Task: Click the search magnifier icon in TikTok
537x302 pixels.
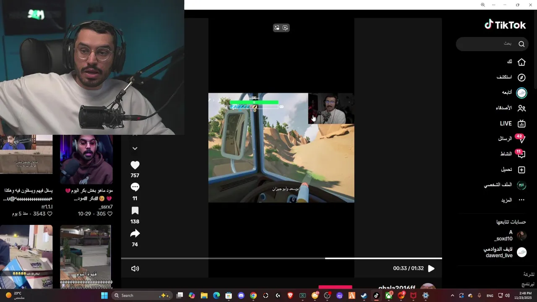Action: pos(521,44)
